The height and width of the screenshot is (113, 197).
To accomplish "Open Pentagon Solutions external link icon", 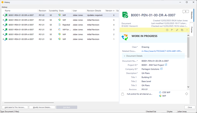I will pos(161,69).
